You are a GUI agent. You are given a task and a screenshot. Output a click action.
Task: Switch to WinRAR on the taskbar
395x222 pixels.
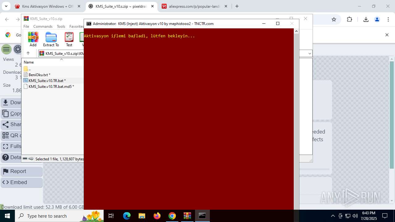click(187, 216)
